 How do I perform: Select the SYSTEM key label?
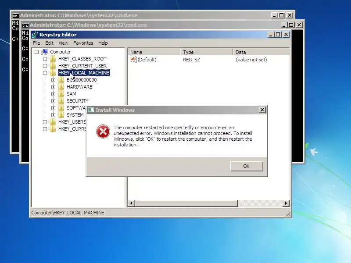click(75, 115)
